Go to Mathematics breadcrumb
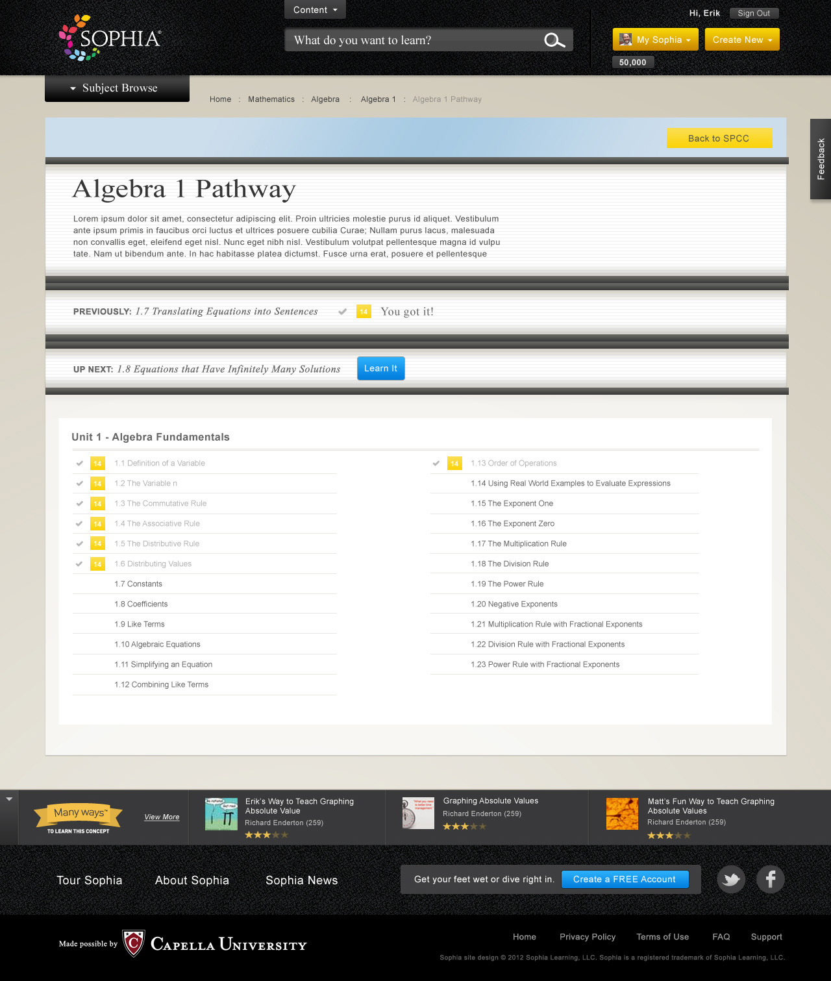This screenshot has width=831, height=981. coord(271,99)
